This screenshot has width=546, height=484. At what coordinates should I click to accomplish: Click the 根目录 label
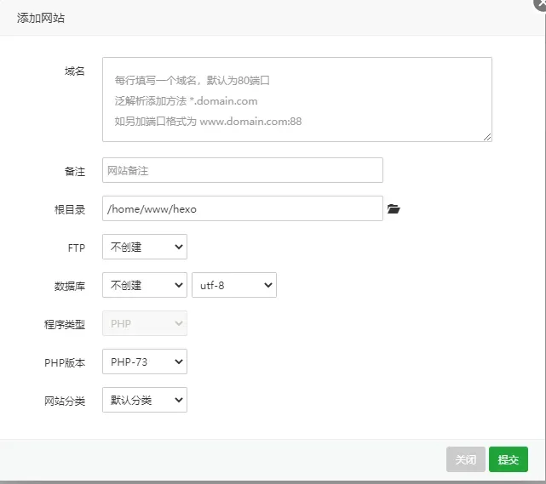pos(70,209)
